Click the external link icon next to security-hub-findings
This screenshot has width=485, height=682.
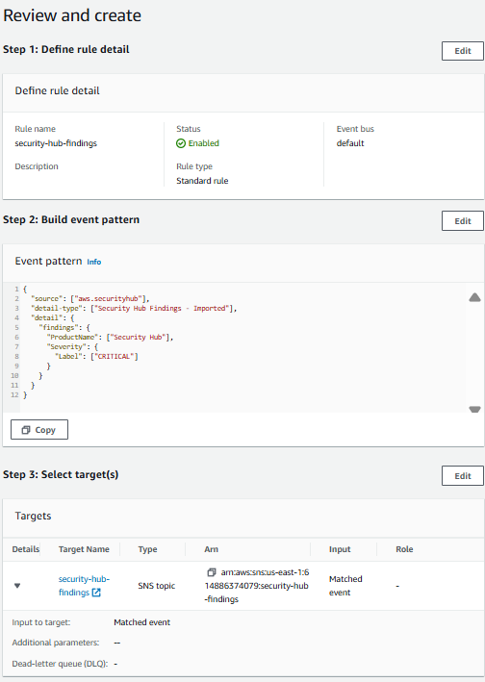[x=96, y=593]
